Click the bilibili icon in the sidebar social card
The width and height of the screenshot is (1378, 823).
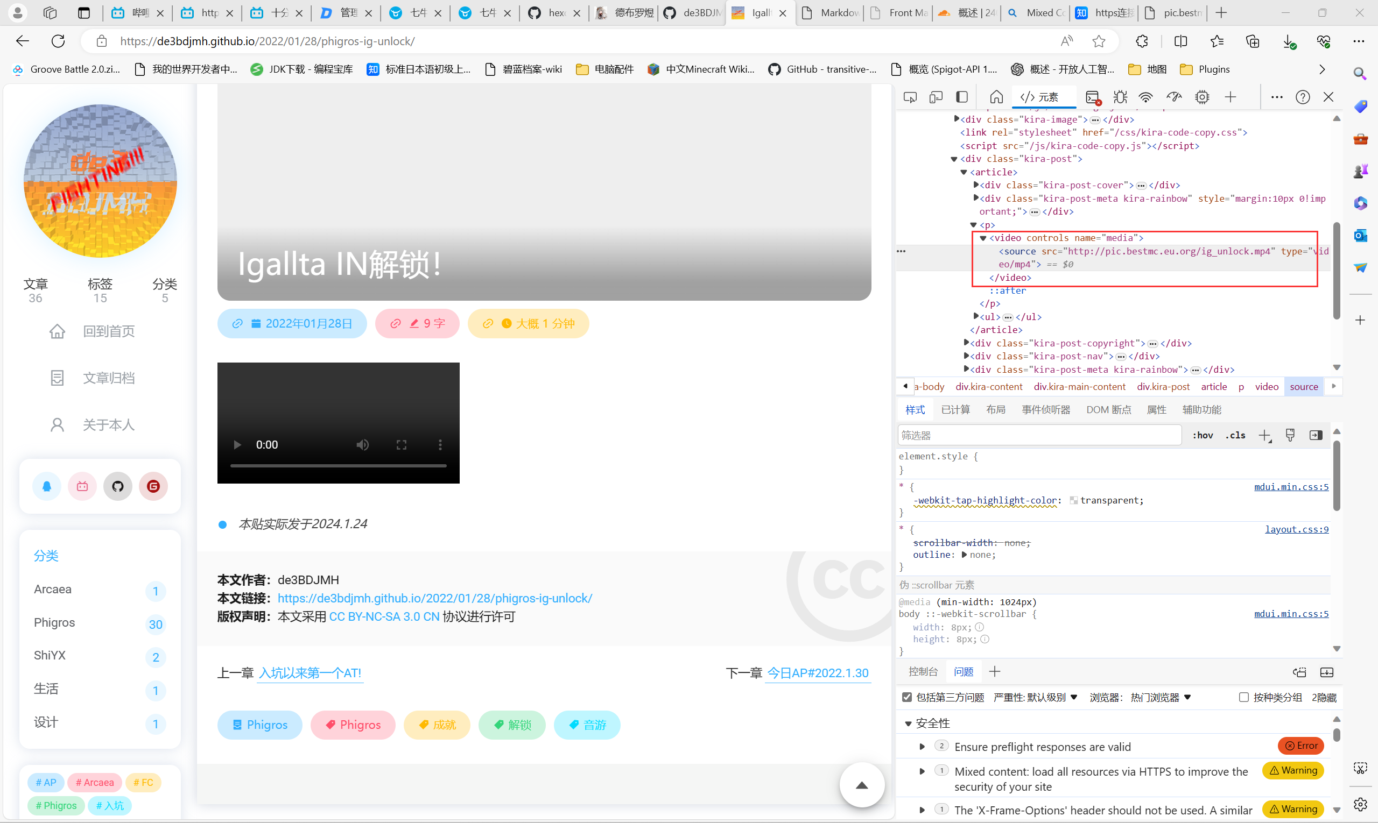82,486
